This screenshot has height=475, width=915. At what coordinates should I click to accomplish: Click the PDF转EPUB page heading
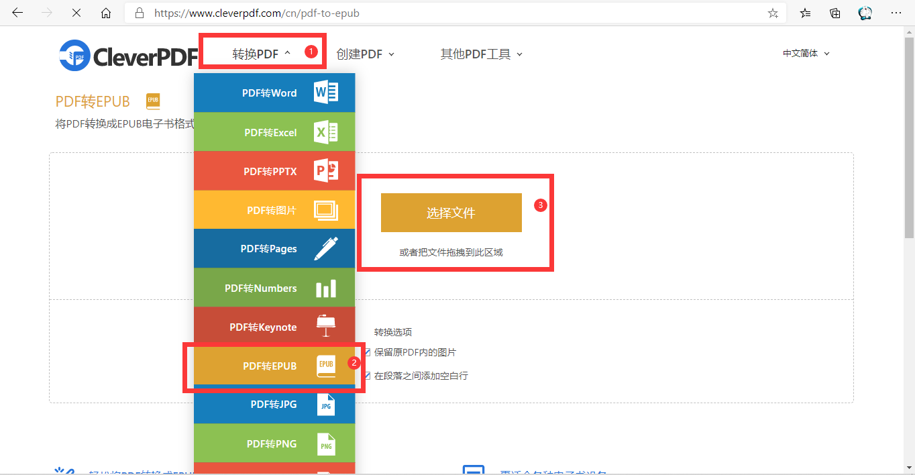(93, 101)
